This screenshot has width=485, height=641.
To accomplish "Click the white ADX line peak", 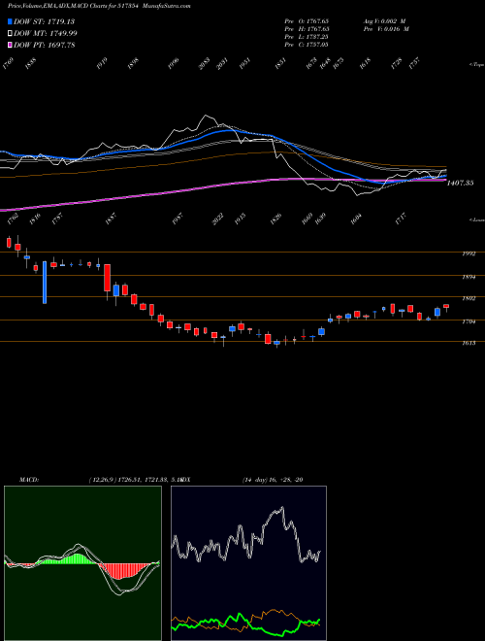I will [281, 508].
